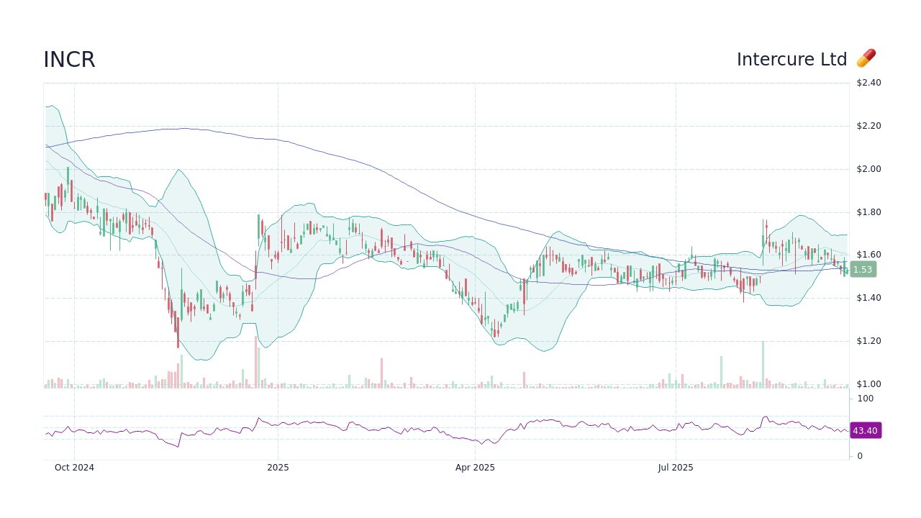Click the $1.60 price axis label

(x=868, y=255)
